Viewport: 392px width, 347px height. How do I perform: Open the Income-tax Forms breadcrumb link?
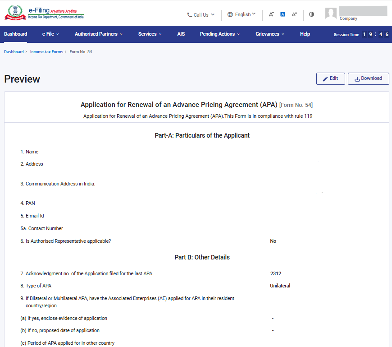coord(46,51)
